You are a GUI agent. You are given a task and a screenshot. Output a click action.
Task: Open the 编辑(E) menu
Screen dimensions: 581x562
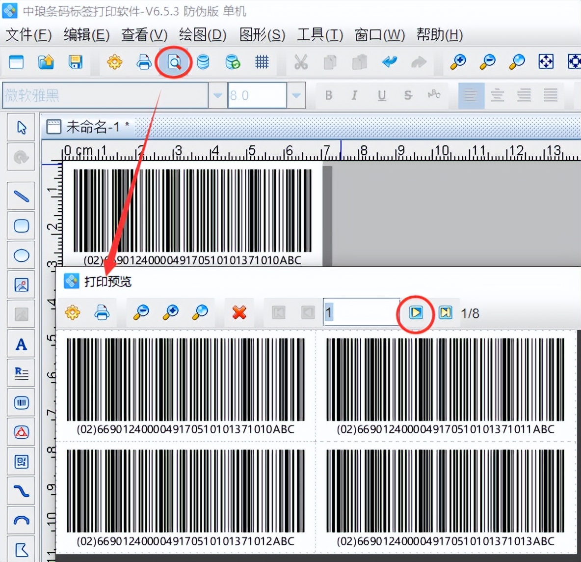click(86, 35)
